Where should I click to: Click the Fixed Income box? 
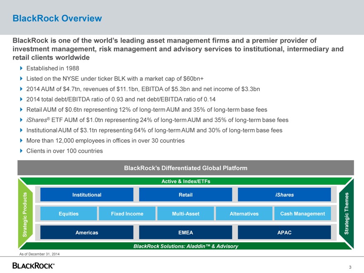pyautogui.click(x=127, y=214)
